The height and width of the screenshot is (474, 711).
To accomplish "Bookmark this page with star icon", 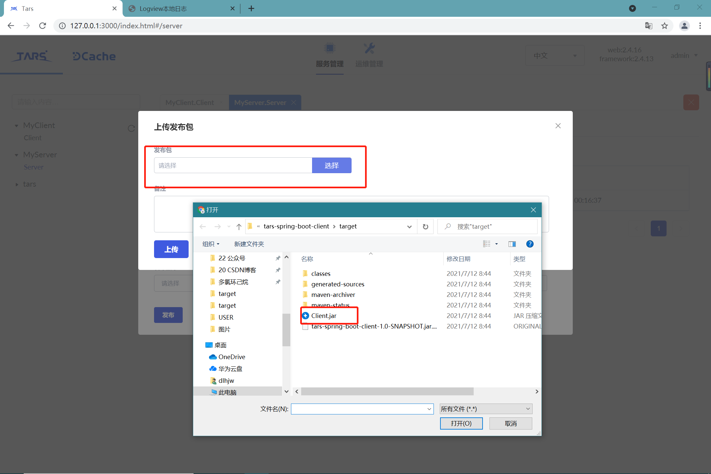I will pos(665,26).
